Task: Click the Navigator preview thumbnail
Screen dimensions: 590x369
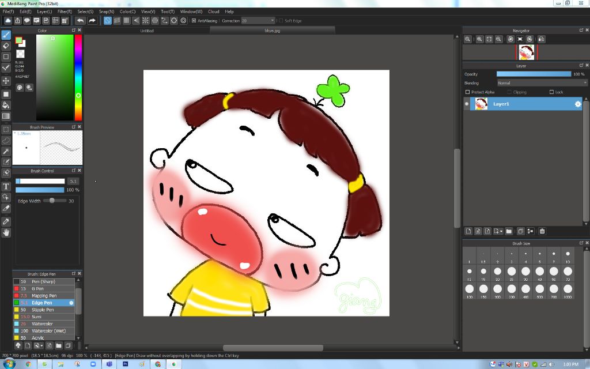Action: [x=527, y=52]
